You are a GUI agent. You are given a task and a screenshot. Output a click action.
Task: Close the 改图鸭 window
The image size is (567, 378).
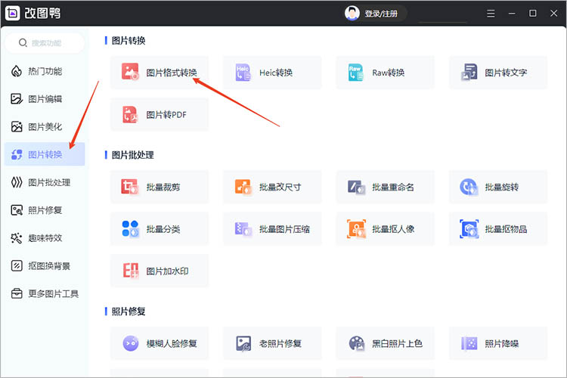point(553,14)
